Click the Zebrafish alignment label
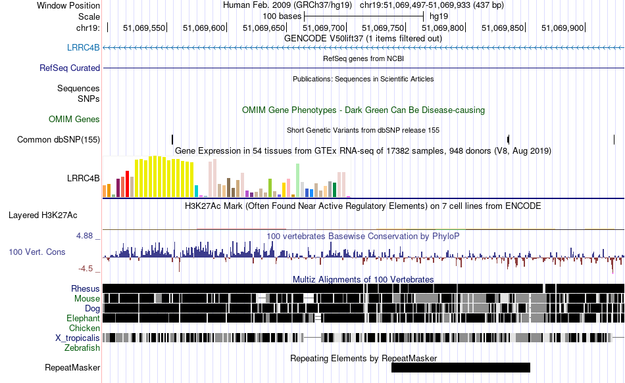Image resolution: width=625 pixels, height=383 pixels. pyautogui.click(x=82, y=348)
